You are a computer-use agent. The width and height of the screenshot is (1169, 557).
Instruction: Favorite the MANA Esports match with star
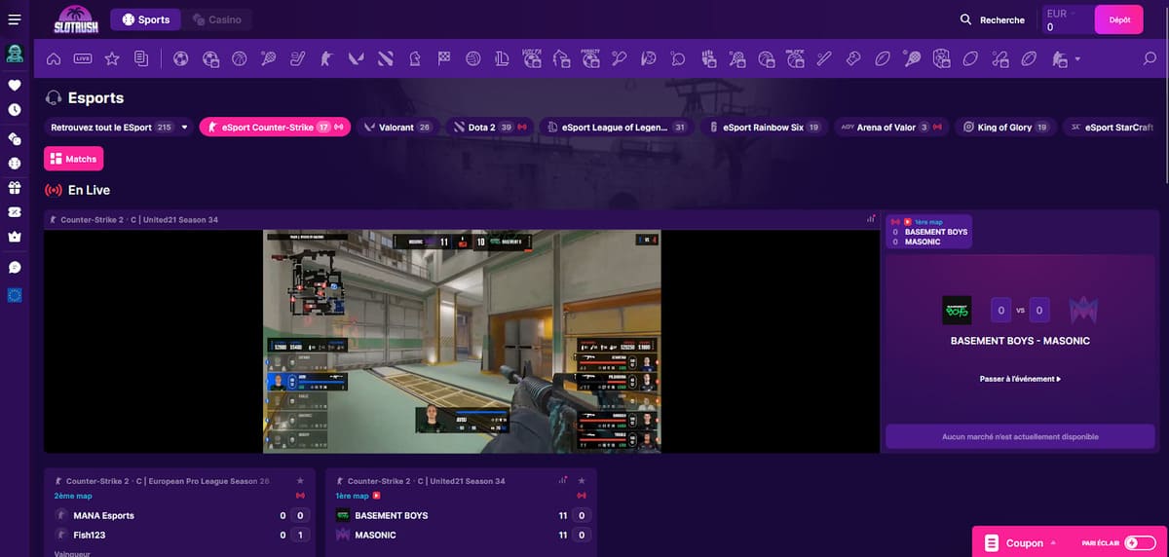[300, 481]
